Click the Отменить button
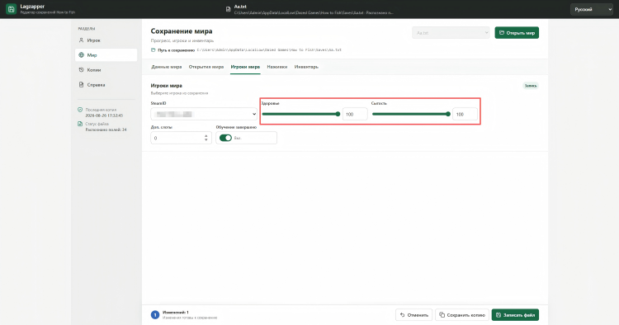 pyautogui.click(x=413, y=315)
